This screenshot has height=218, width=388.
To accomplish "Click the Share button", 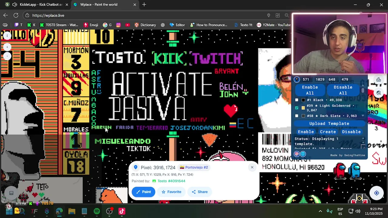I will 199,192.
